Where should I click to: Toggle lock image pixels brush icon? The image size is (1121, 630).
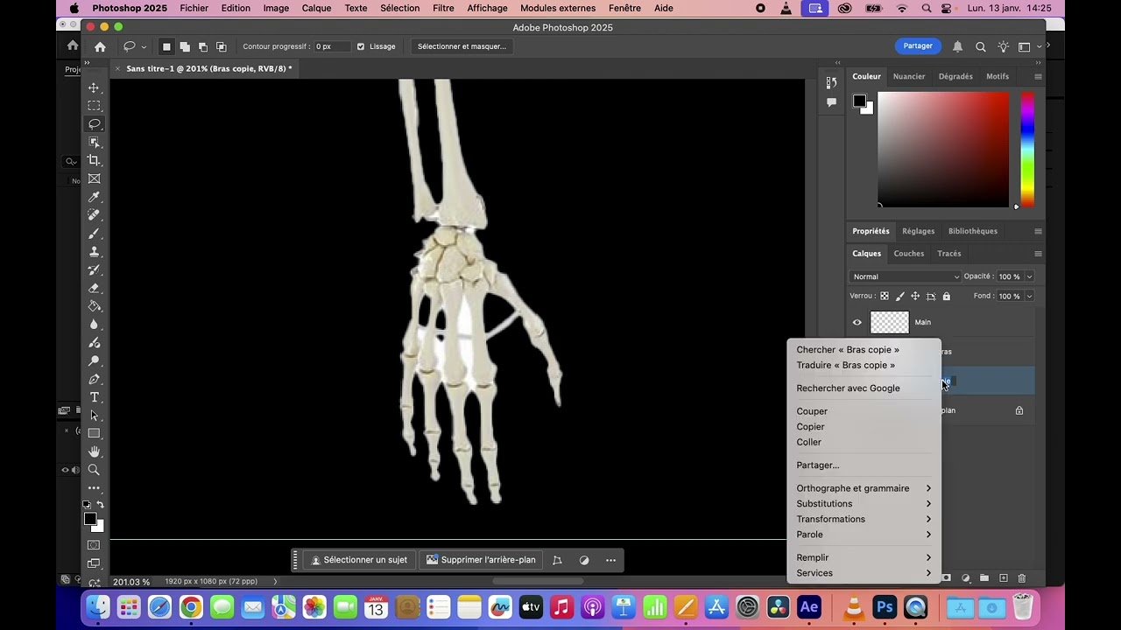899,297
